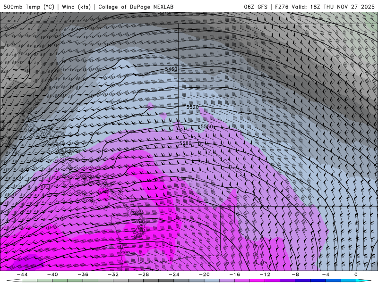The image size is (378, 283).
Task: Select the -16 colorbar tick label
Action: tap(235, 275)
